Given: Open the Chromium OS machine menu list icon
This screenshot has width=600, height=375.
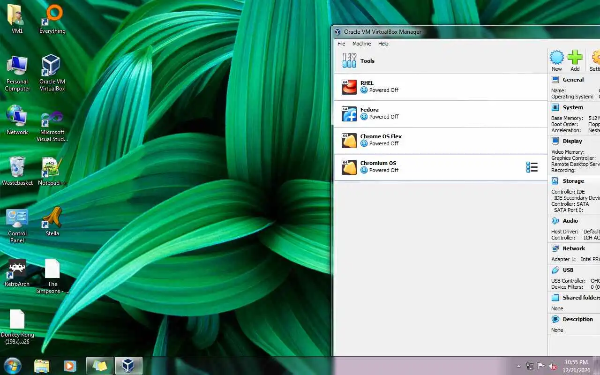Looking at the screenshot, I should pyautogui.click(x=532, y=167).
